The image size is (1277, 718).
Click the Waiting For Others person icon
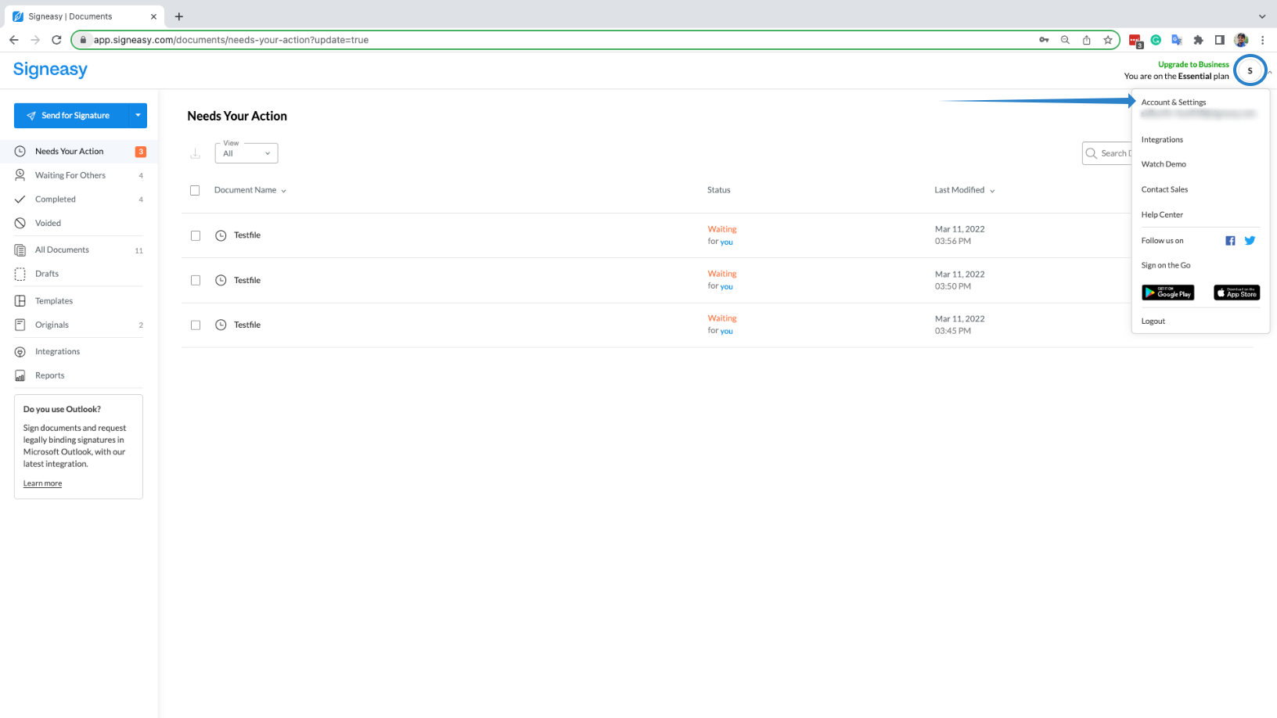pyautogui.click(x=20, y=175)
